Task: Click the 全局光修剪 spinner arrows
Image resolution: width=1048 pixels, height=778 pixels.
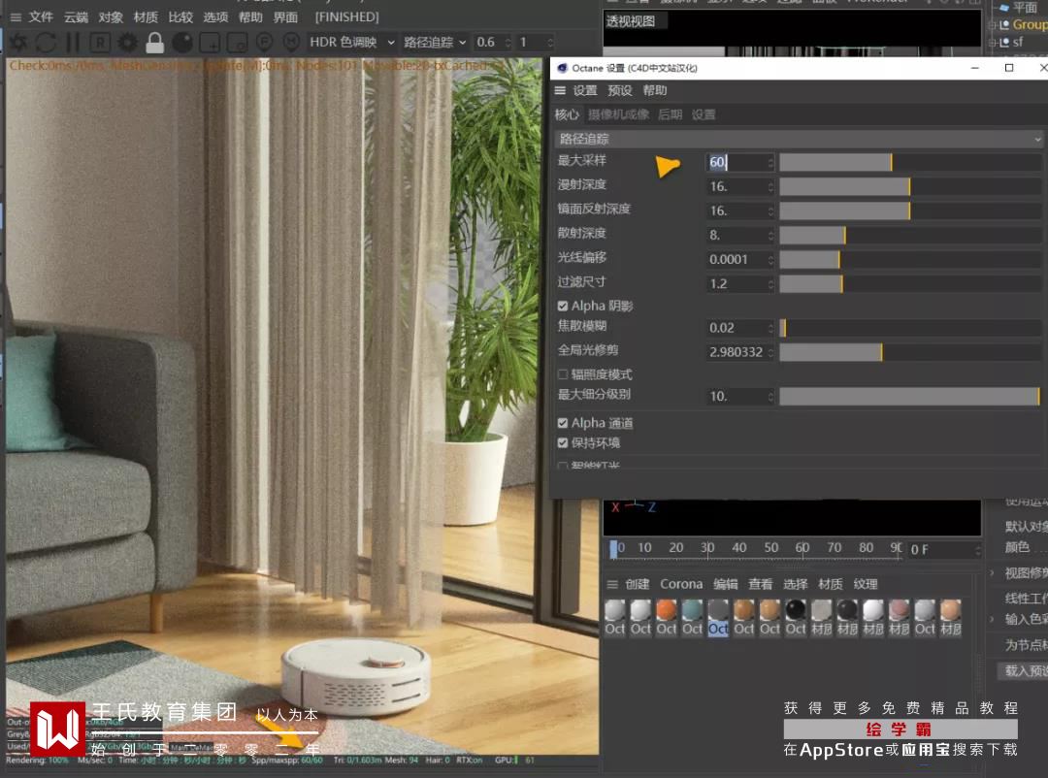Action: 770,352
